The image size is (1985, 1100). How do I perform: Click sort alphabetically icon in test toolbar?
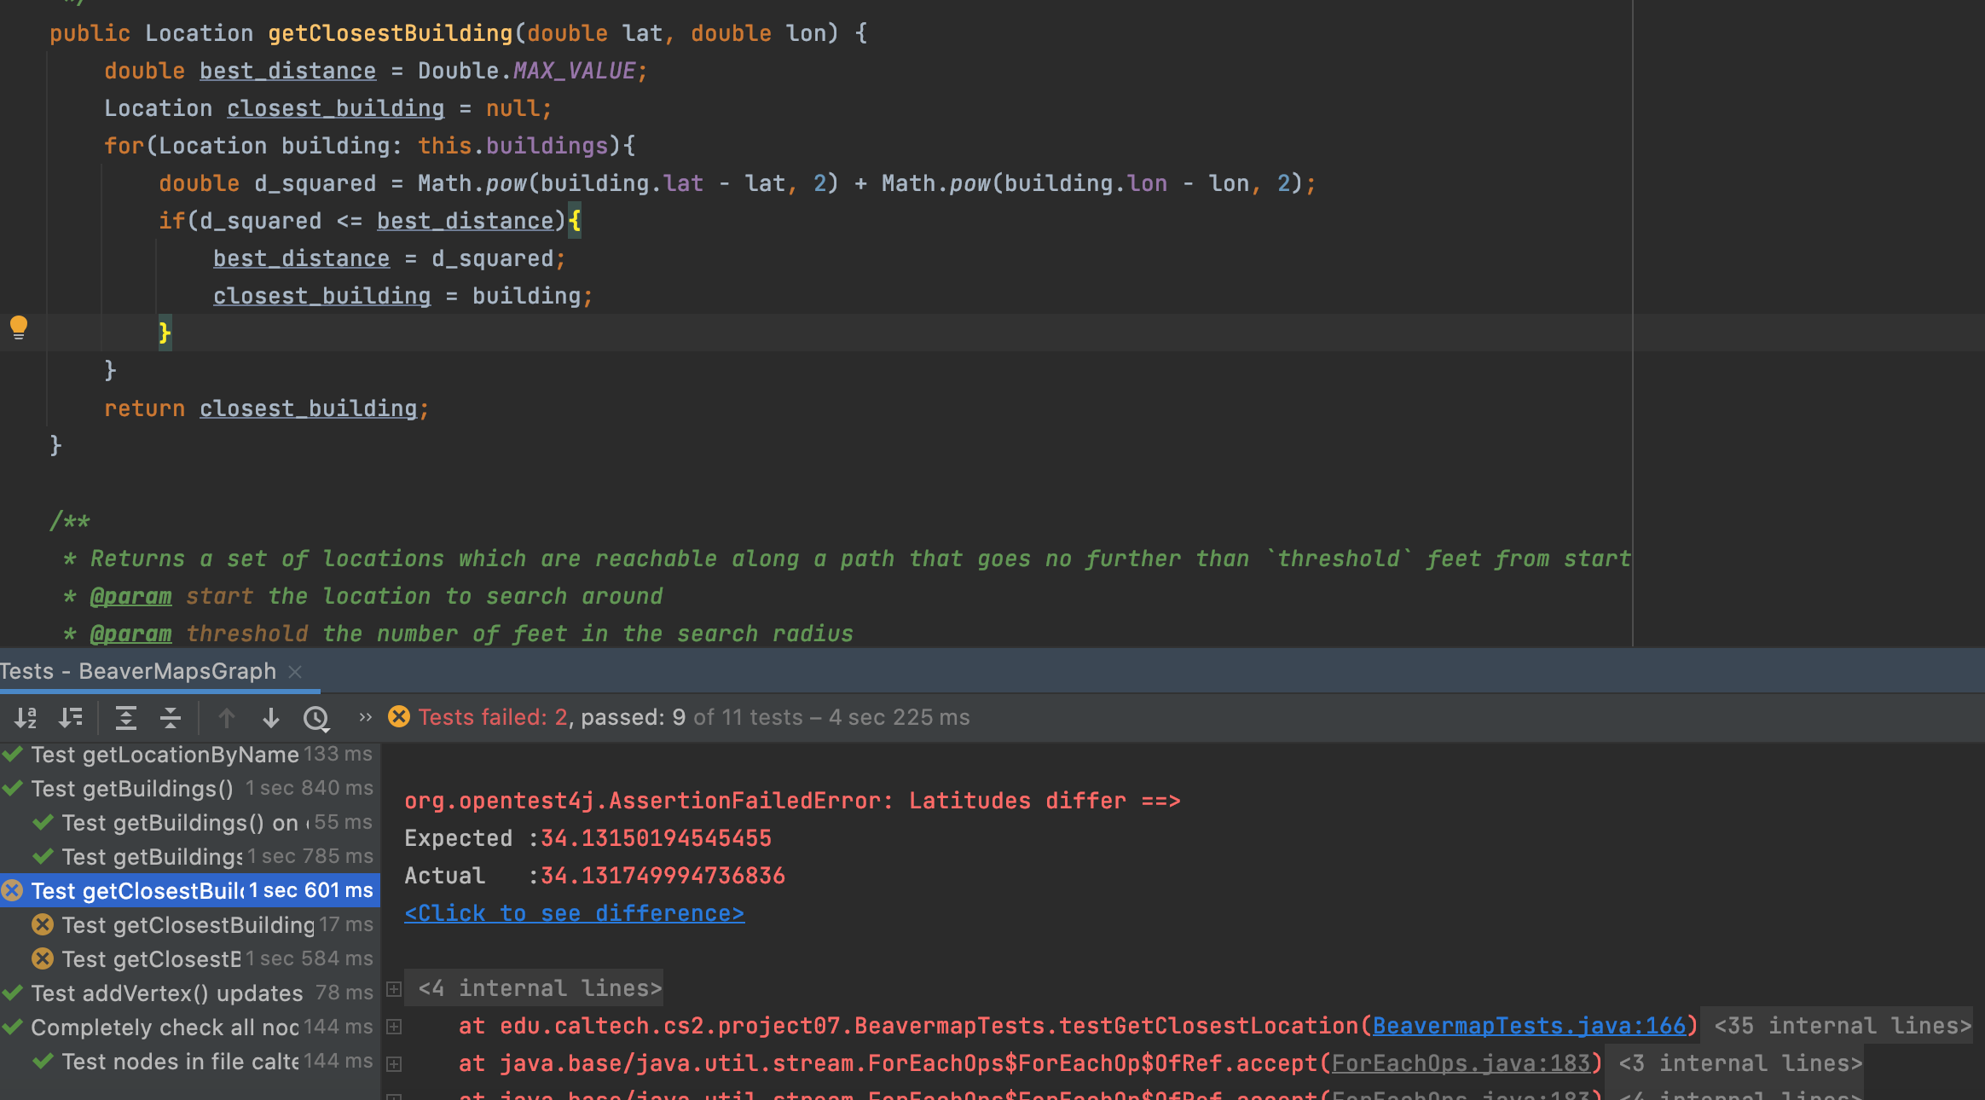tap(26, 718)
